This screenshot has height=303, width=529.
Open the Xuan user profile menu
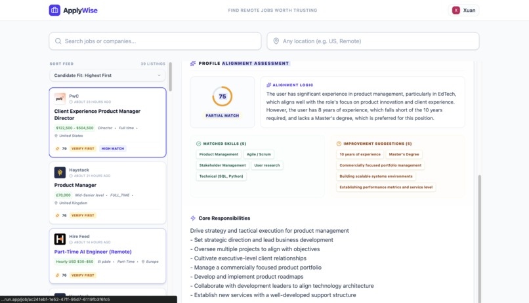click(x=463, y=10)
